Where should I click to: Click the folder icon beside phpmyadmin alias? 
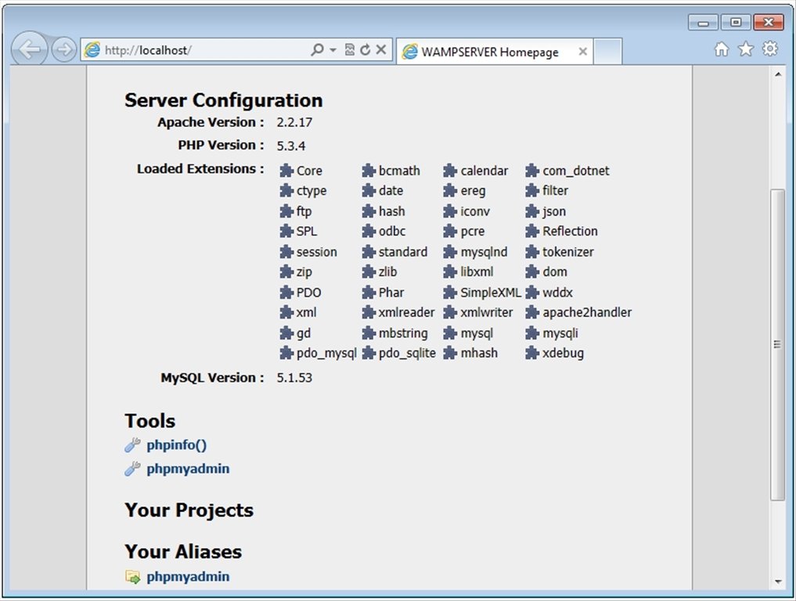[132, 578]
